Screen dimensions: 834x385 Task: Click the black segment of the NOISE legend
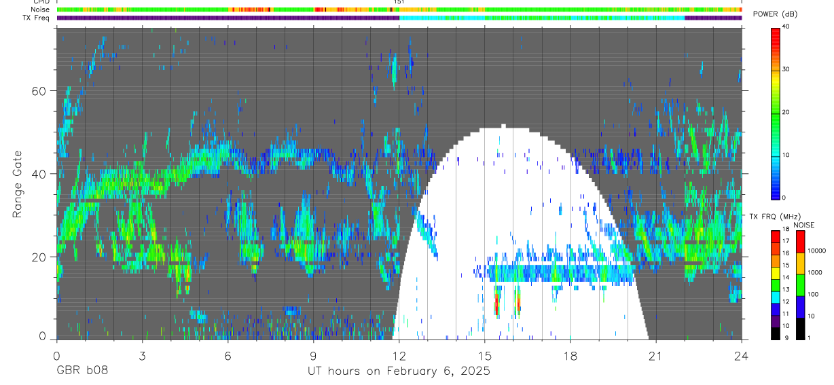pyautogui.click(x=800, y=328)
